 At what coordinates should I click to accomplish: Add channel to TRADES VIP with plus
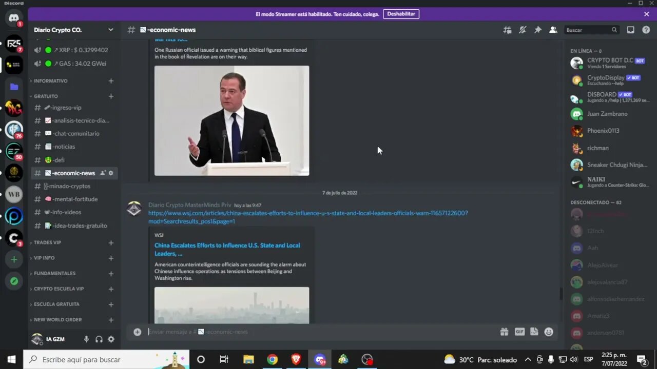coord(111,242)
